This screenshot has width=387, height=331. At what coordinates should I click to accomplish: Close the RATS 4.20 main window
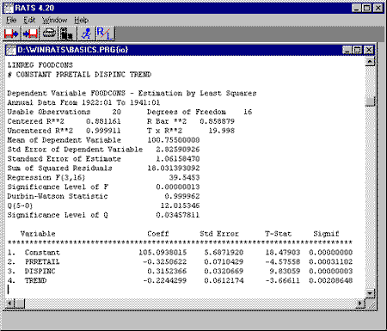378,8
